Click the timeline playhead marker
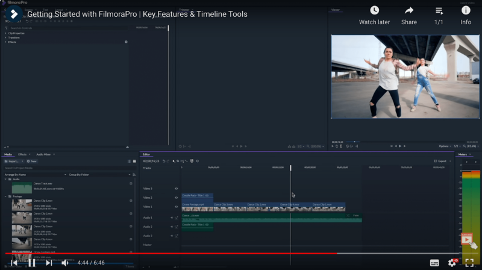Viewport: 482px width, 270px height. (x=290, y=168)
